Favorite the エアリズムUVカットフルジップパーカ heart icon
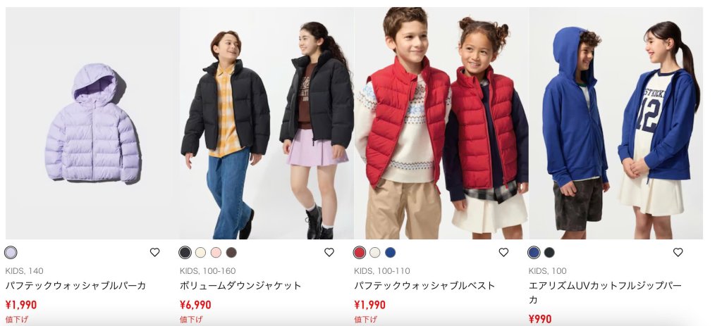 click(x=678, y=252)
